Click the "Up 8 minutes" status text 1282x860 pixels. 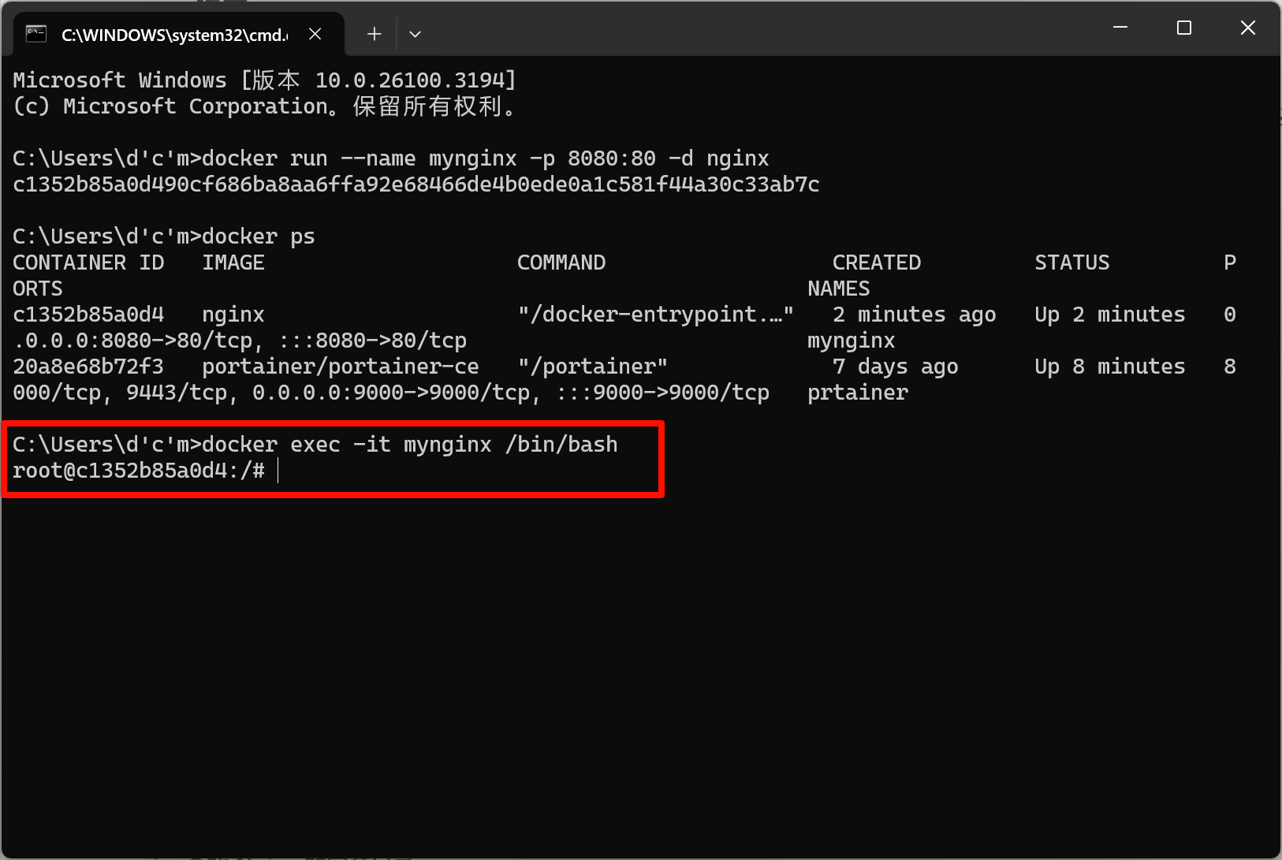[1109, 367]
